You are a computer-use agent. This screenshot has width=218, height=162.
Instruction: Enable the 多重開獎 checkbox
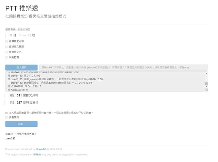(x=6, y=117)
